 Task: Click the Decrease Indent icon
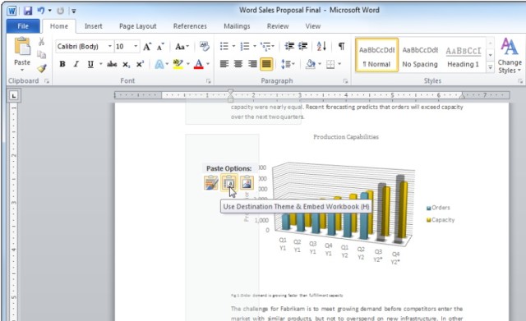click(x=288, y=46)
